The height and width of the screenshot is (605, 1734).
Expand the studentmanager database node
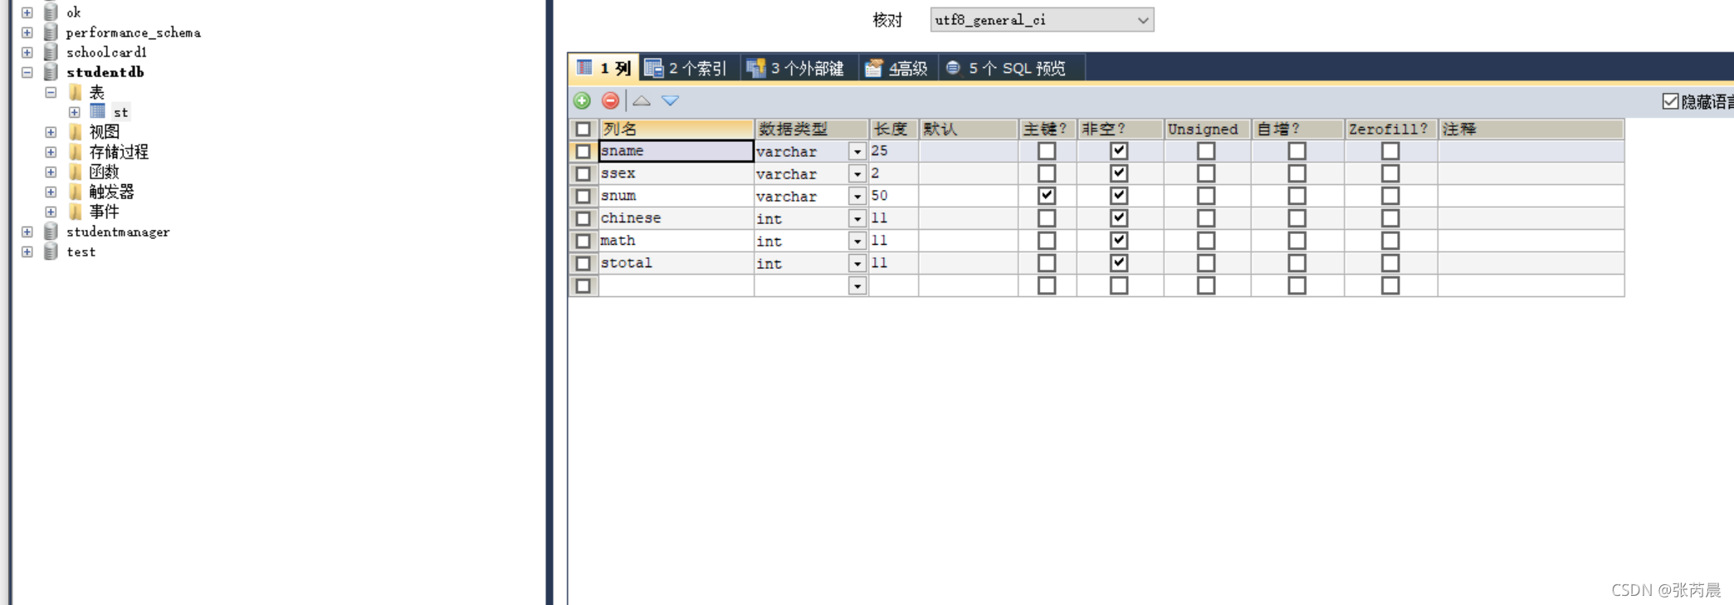tap(27, 232)
